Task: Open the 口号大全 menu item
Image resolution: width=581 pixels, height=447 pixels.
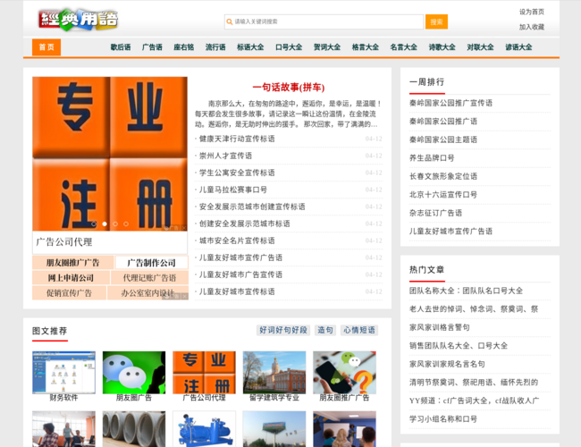Action: (x=289, y=47)
